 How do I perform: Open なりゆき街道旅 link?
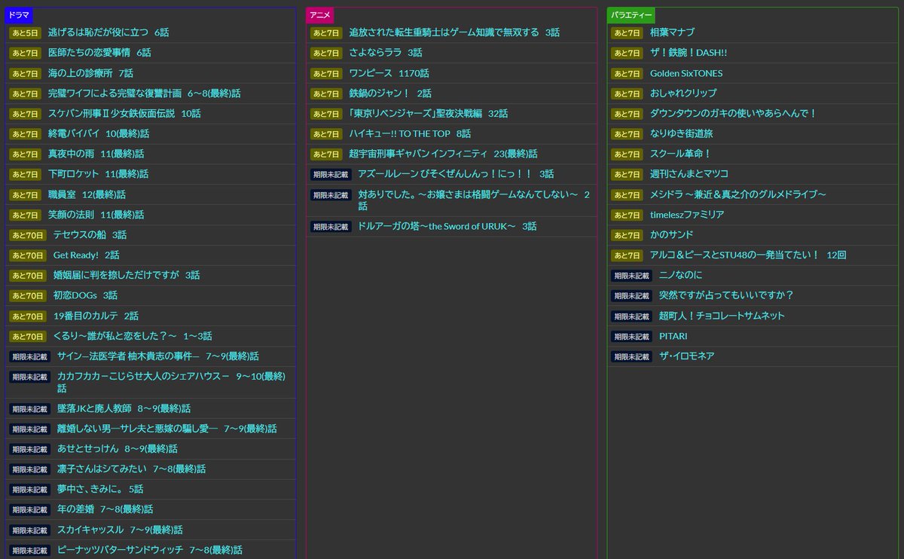click(682, 133)
